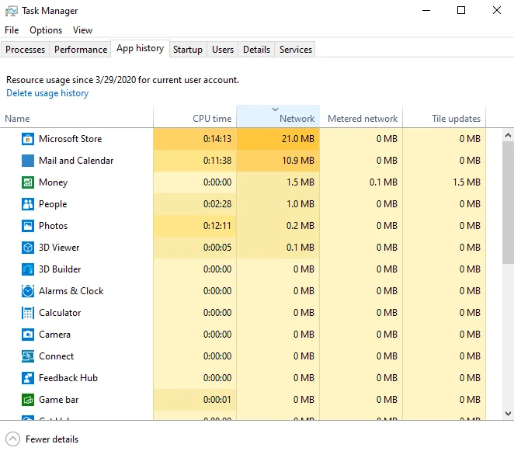Sort by the Network column header
The height and width of the screenshot is (458, 514).
pos(278,116)
